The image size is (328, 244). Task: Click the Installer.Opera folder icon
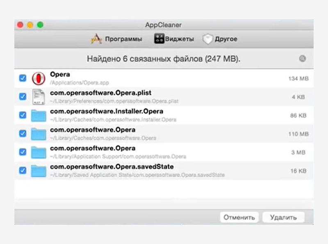[x=39, y=116]
